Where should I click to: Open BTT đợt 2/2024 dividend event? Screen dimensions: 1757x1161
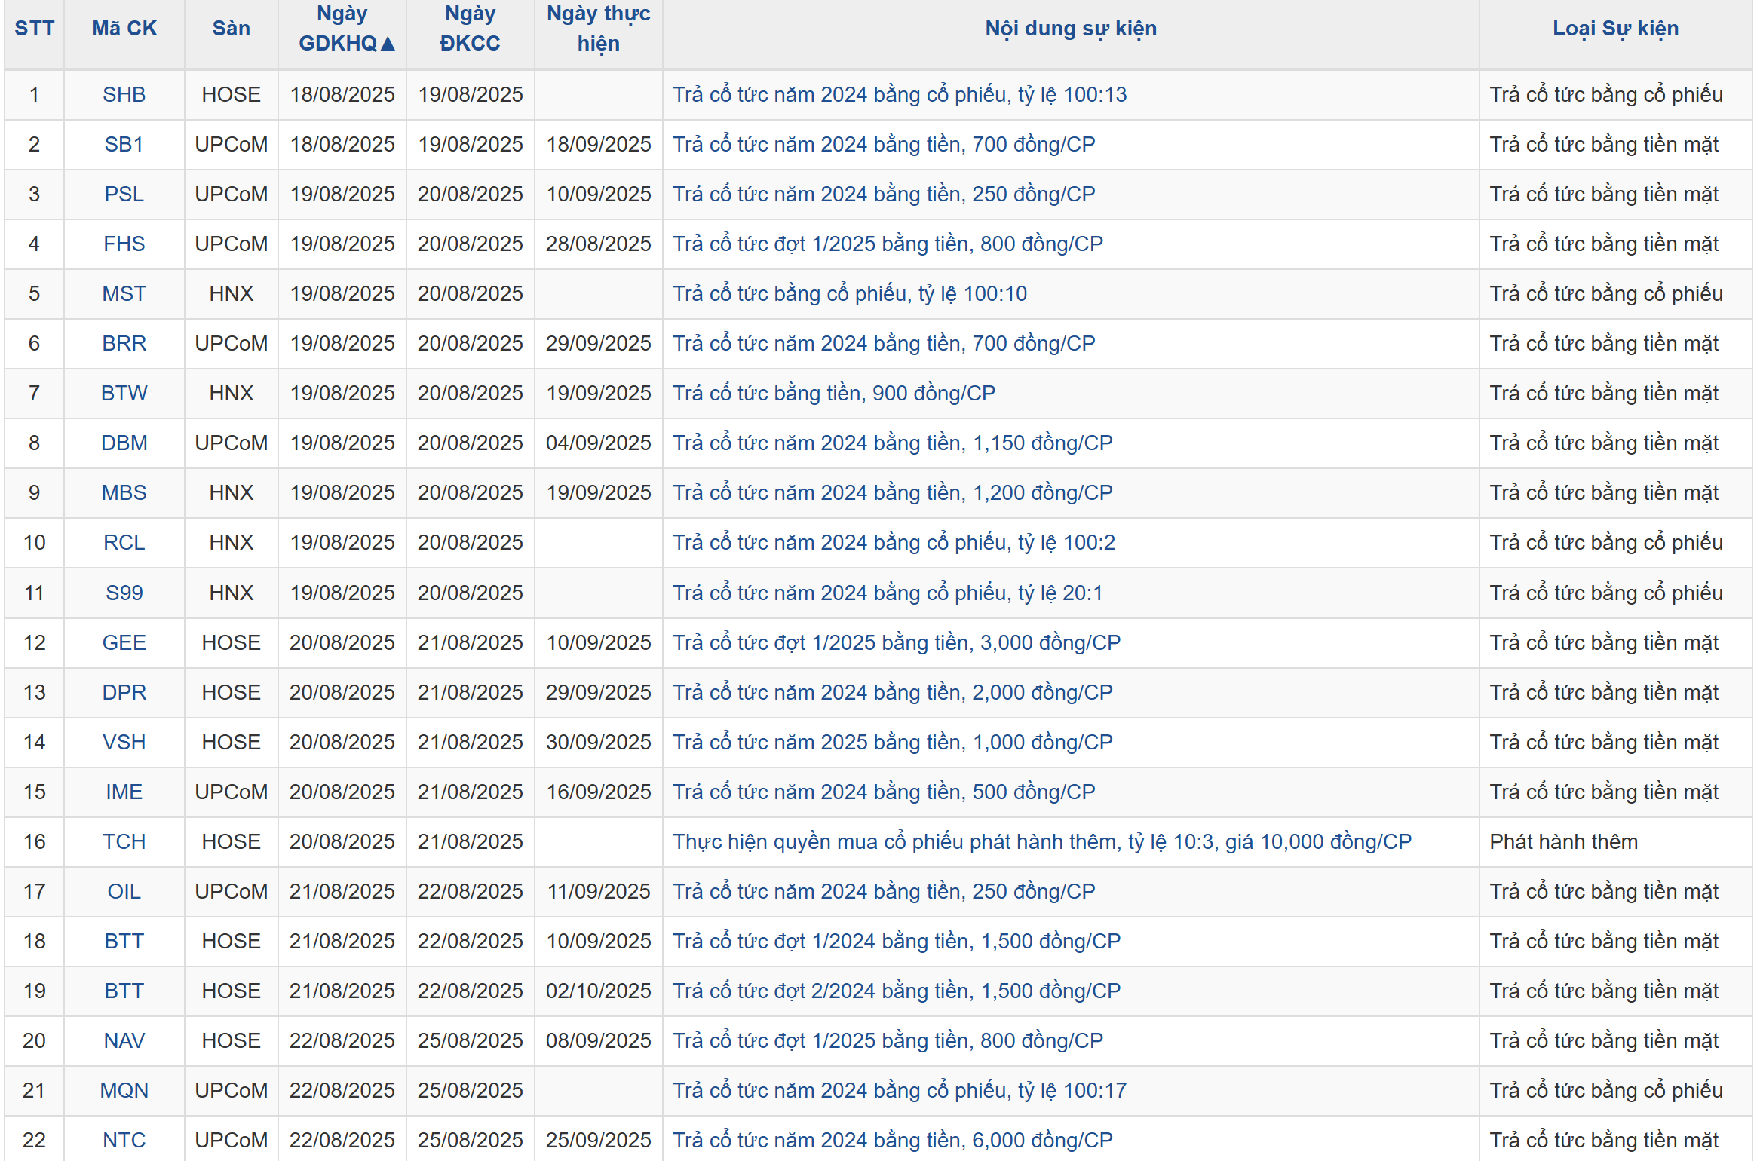click(897, 991)
